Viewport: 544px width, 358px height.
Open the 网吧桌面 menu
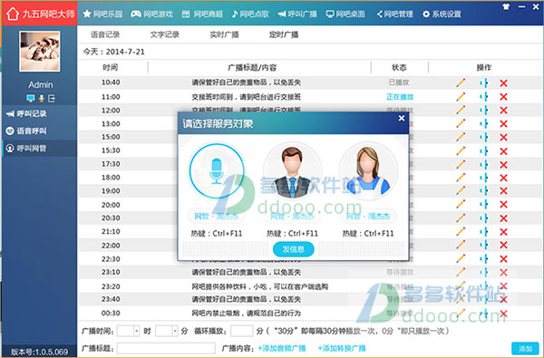[345, 14]
